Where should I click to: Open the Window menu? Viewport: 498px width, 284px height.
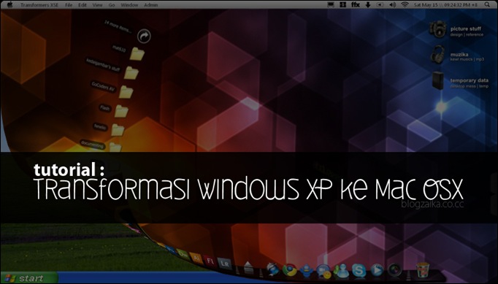point(129,5)
